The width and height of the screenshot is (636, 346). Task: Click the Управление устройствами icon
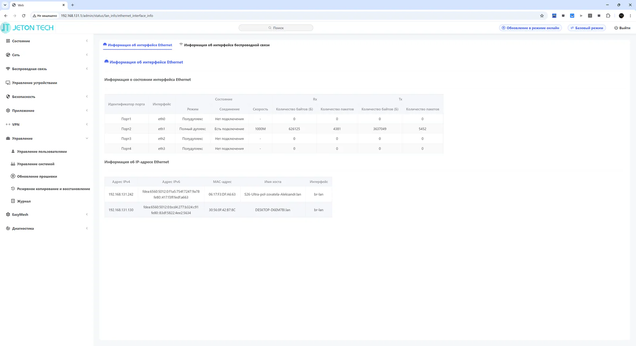8,83
